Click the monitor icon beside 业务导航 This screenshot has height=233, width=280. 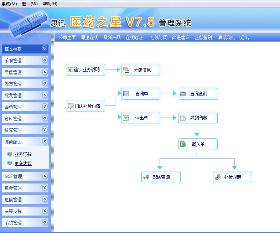pyautogui.click(x=10, y=154)
